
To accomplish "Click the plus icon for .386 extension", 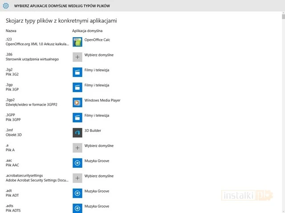I will click(77, 57).
